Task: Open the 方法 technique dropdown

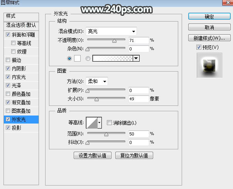Action: click(x=97, y=81)
